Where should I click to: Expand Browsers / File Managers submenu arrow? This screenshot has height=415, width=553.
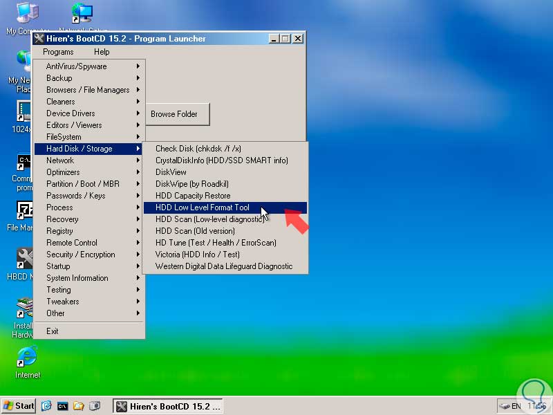click(138, 90)
